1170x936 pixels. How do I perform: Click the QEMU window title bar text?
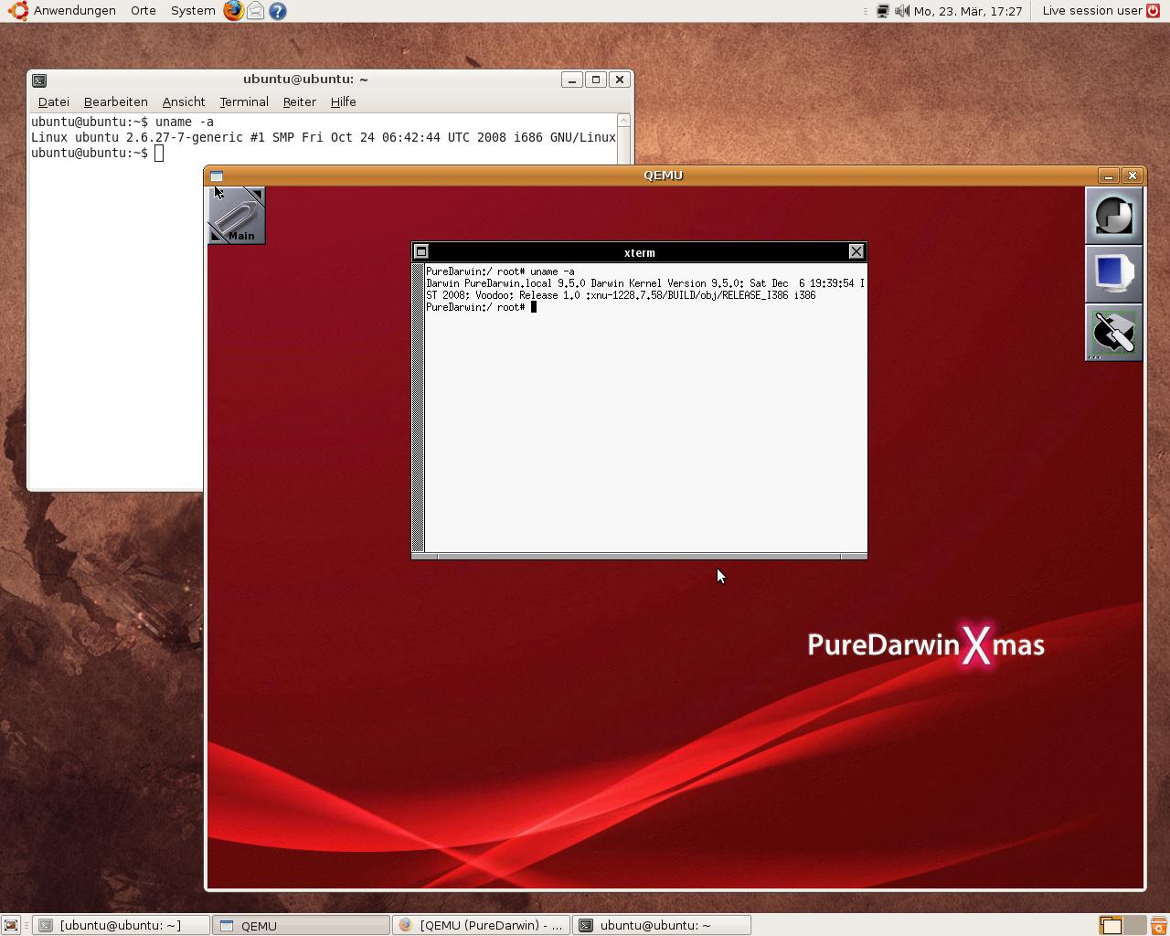pos(664,175)
